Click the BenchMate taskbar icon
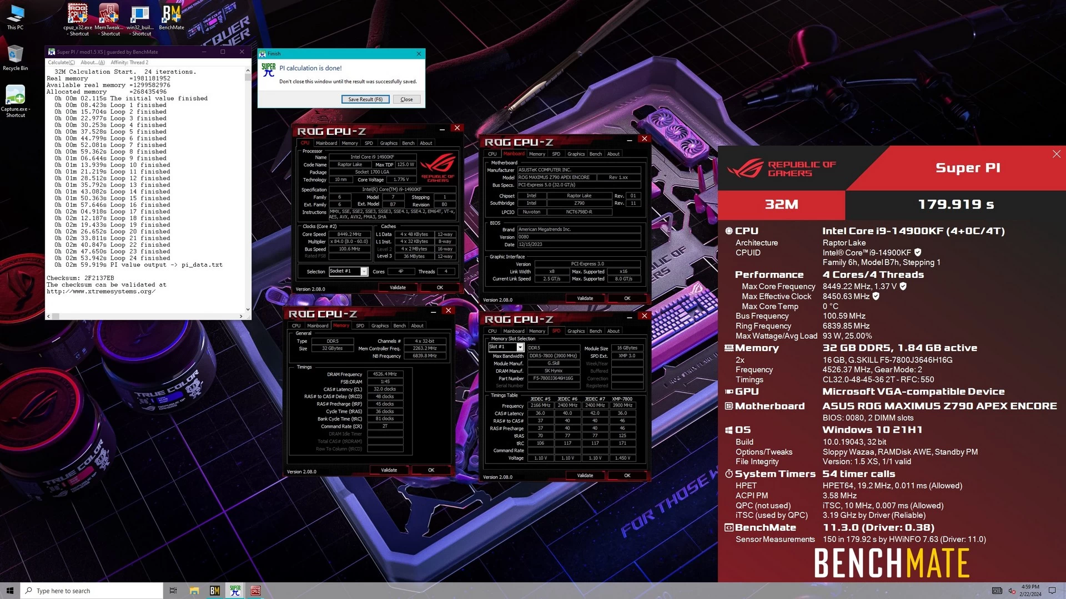This screenshot has height=599, width=1066. click(x=215, y=591)
